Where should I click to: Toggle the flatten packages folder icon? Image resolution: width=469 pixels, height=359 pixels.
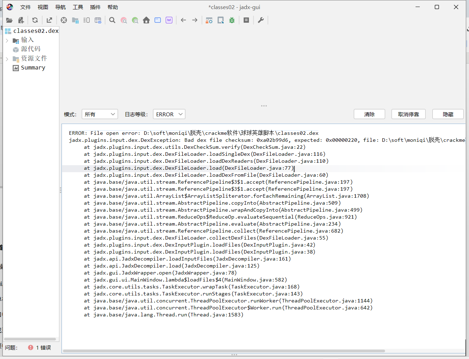pos(75,20)
